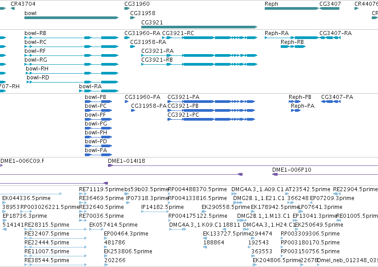378x267 pixels.
Task: Select the IP14182.5prime EST label
Action: point(163,207)
